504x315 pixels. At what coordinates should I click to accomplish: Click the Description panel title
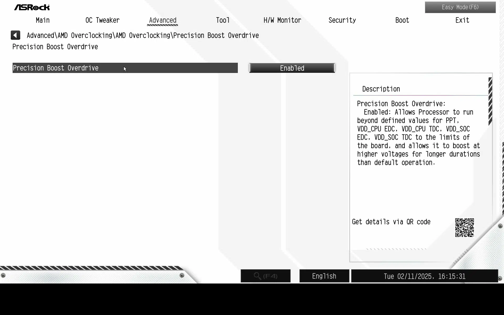pos(381,89)
